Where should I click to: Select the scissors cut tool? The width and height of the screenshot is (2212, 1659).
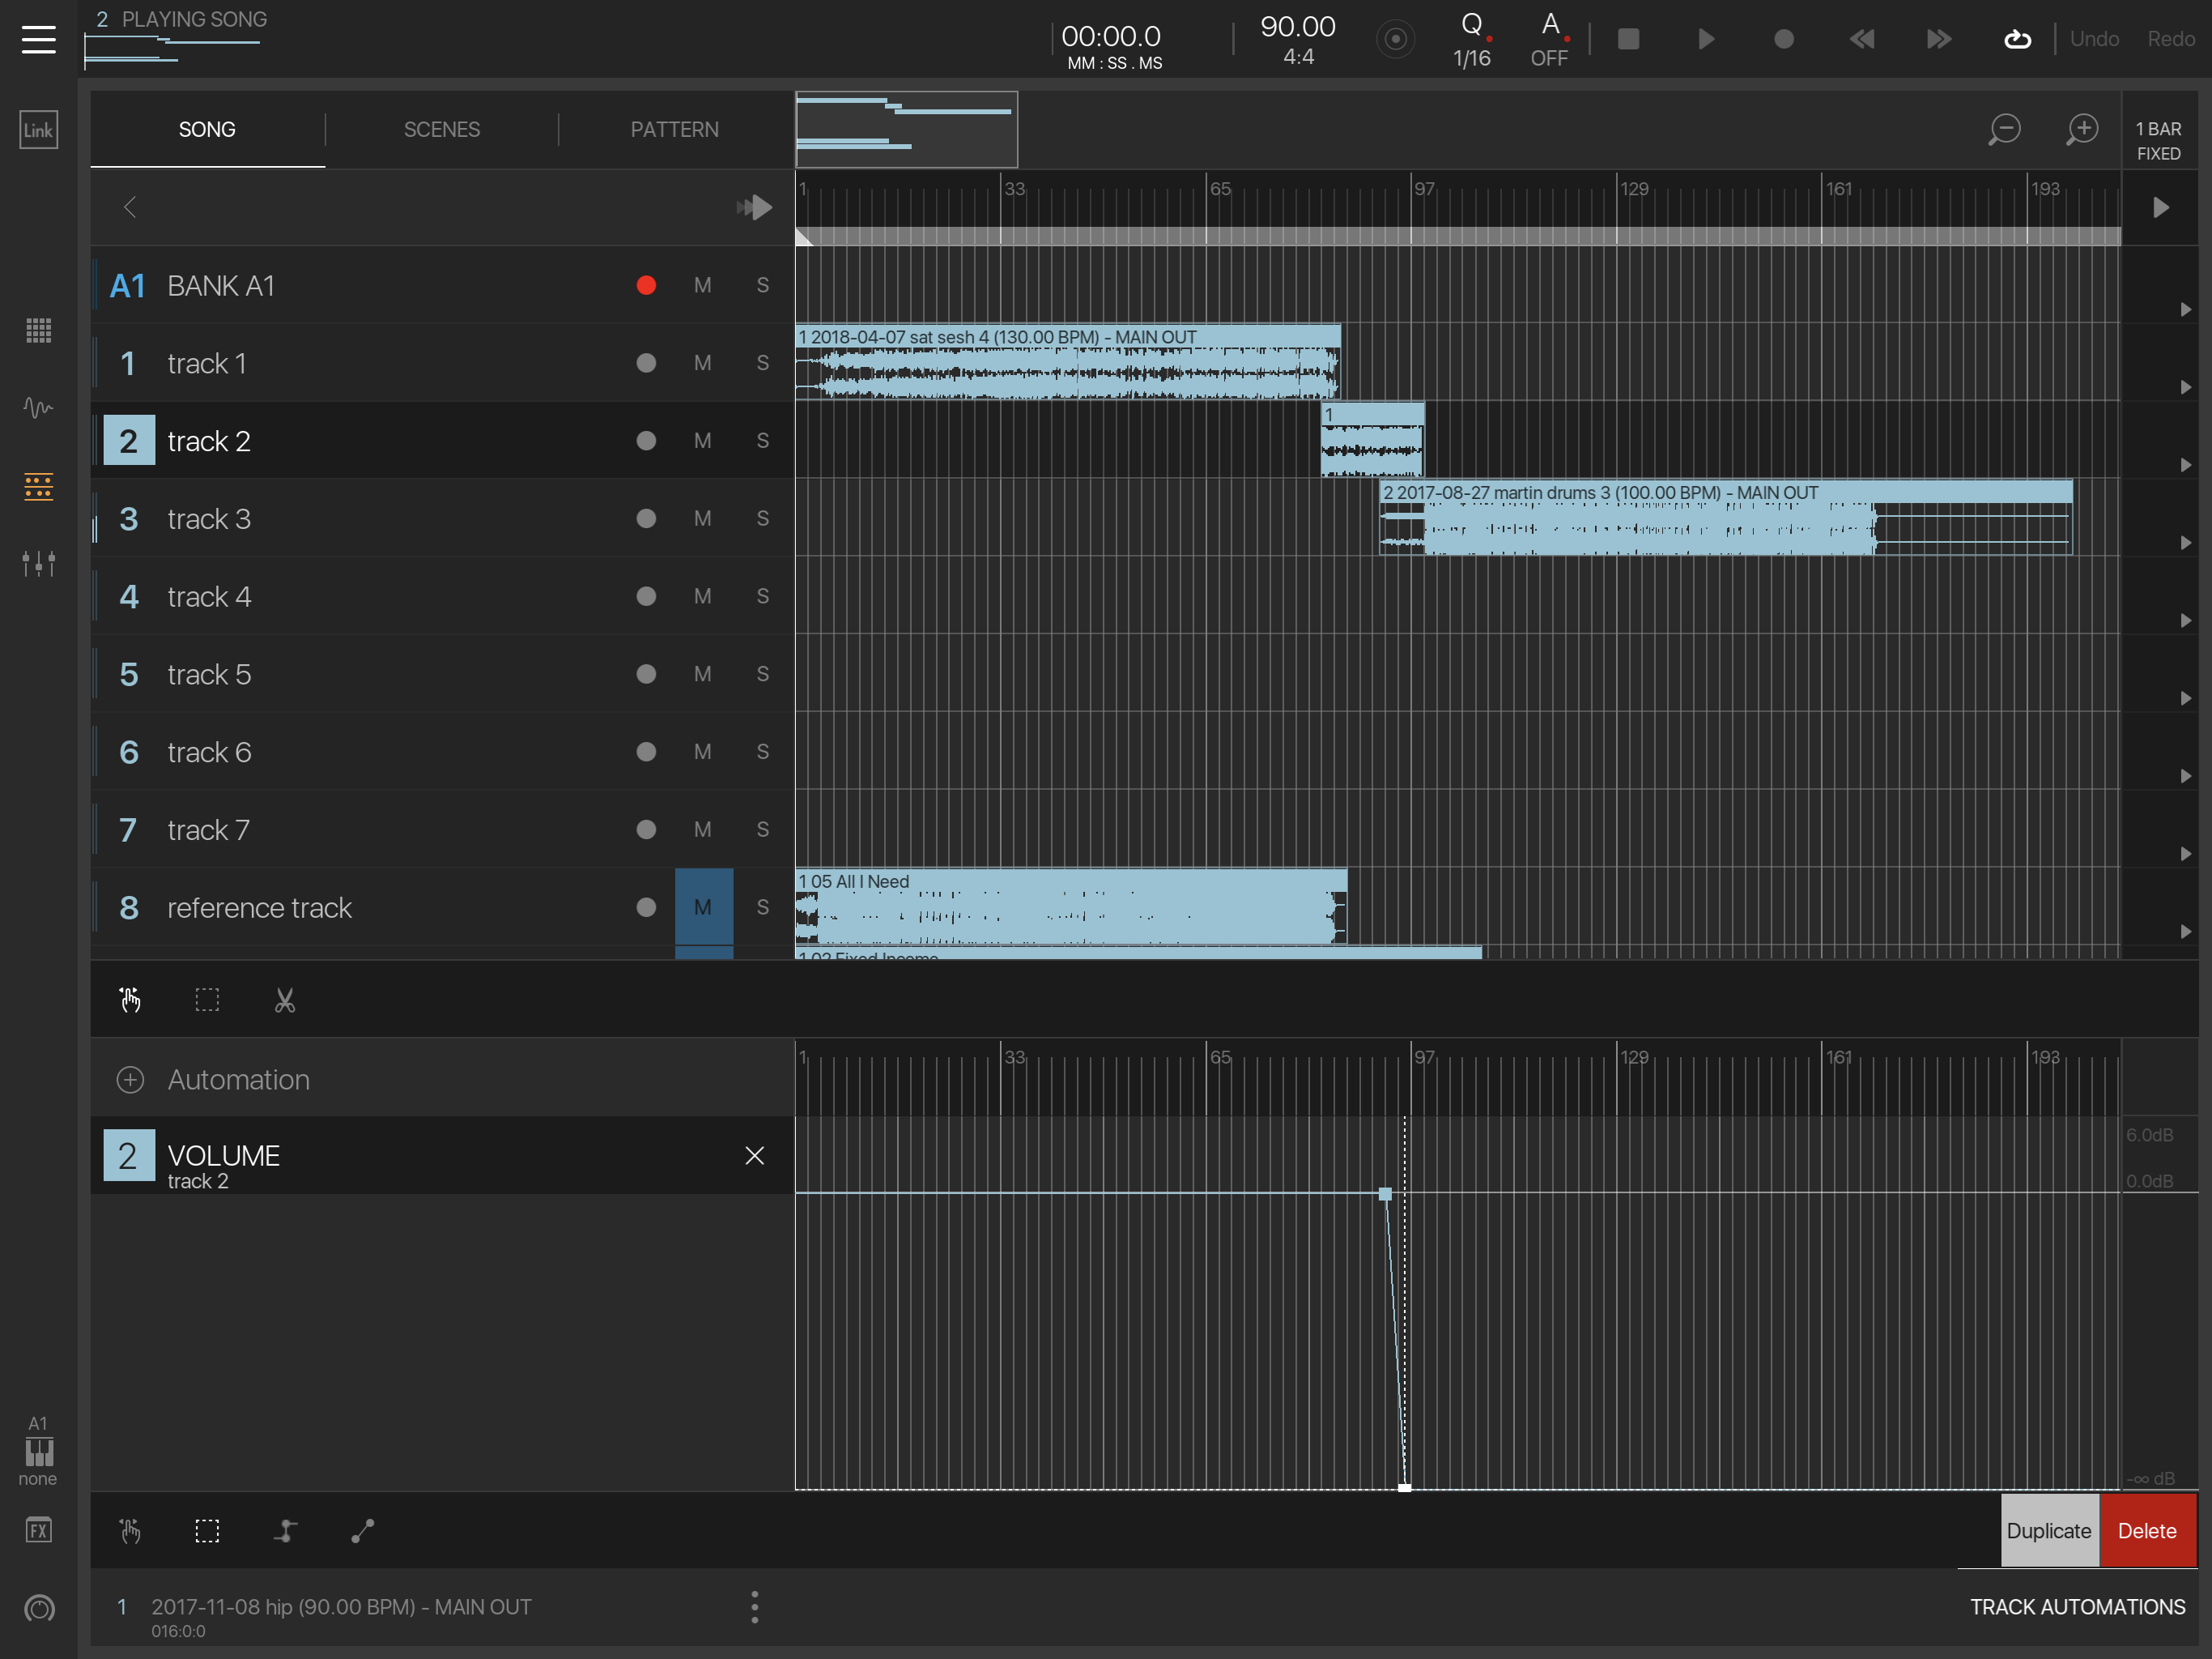pos(285,1000)
